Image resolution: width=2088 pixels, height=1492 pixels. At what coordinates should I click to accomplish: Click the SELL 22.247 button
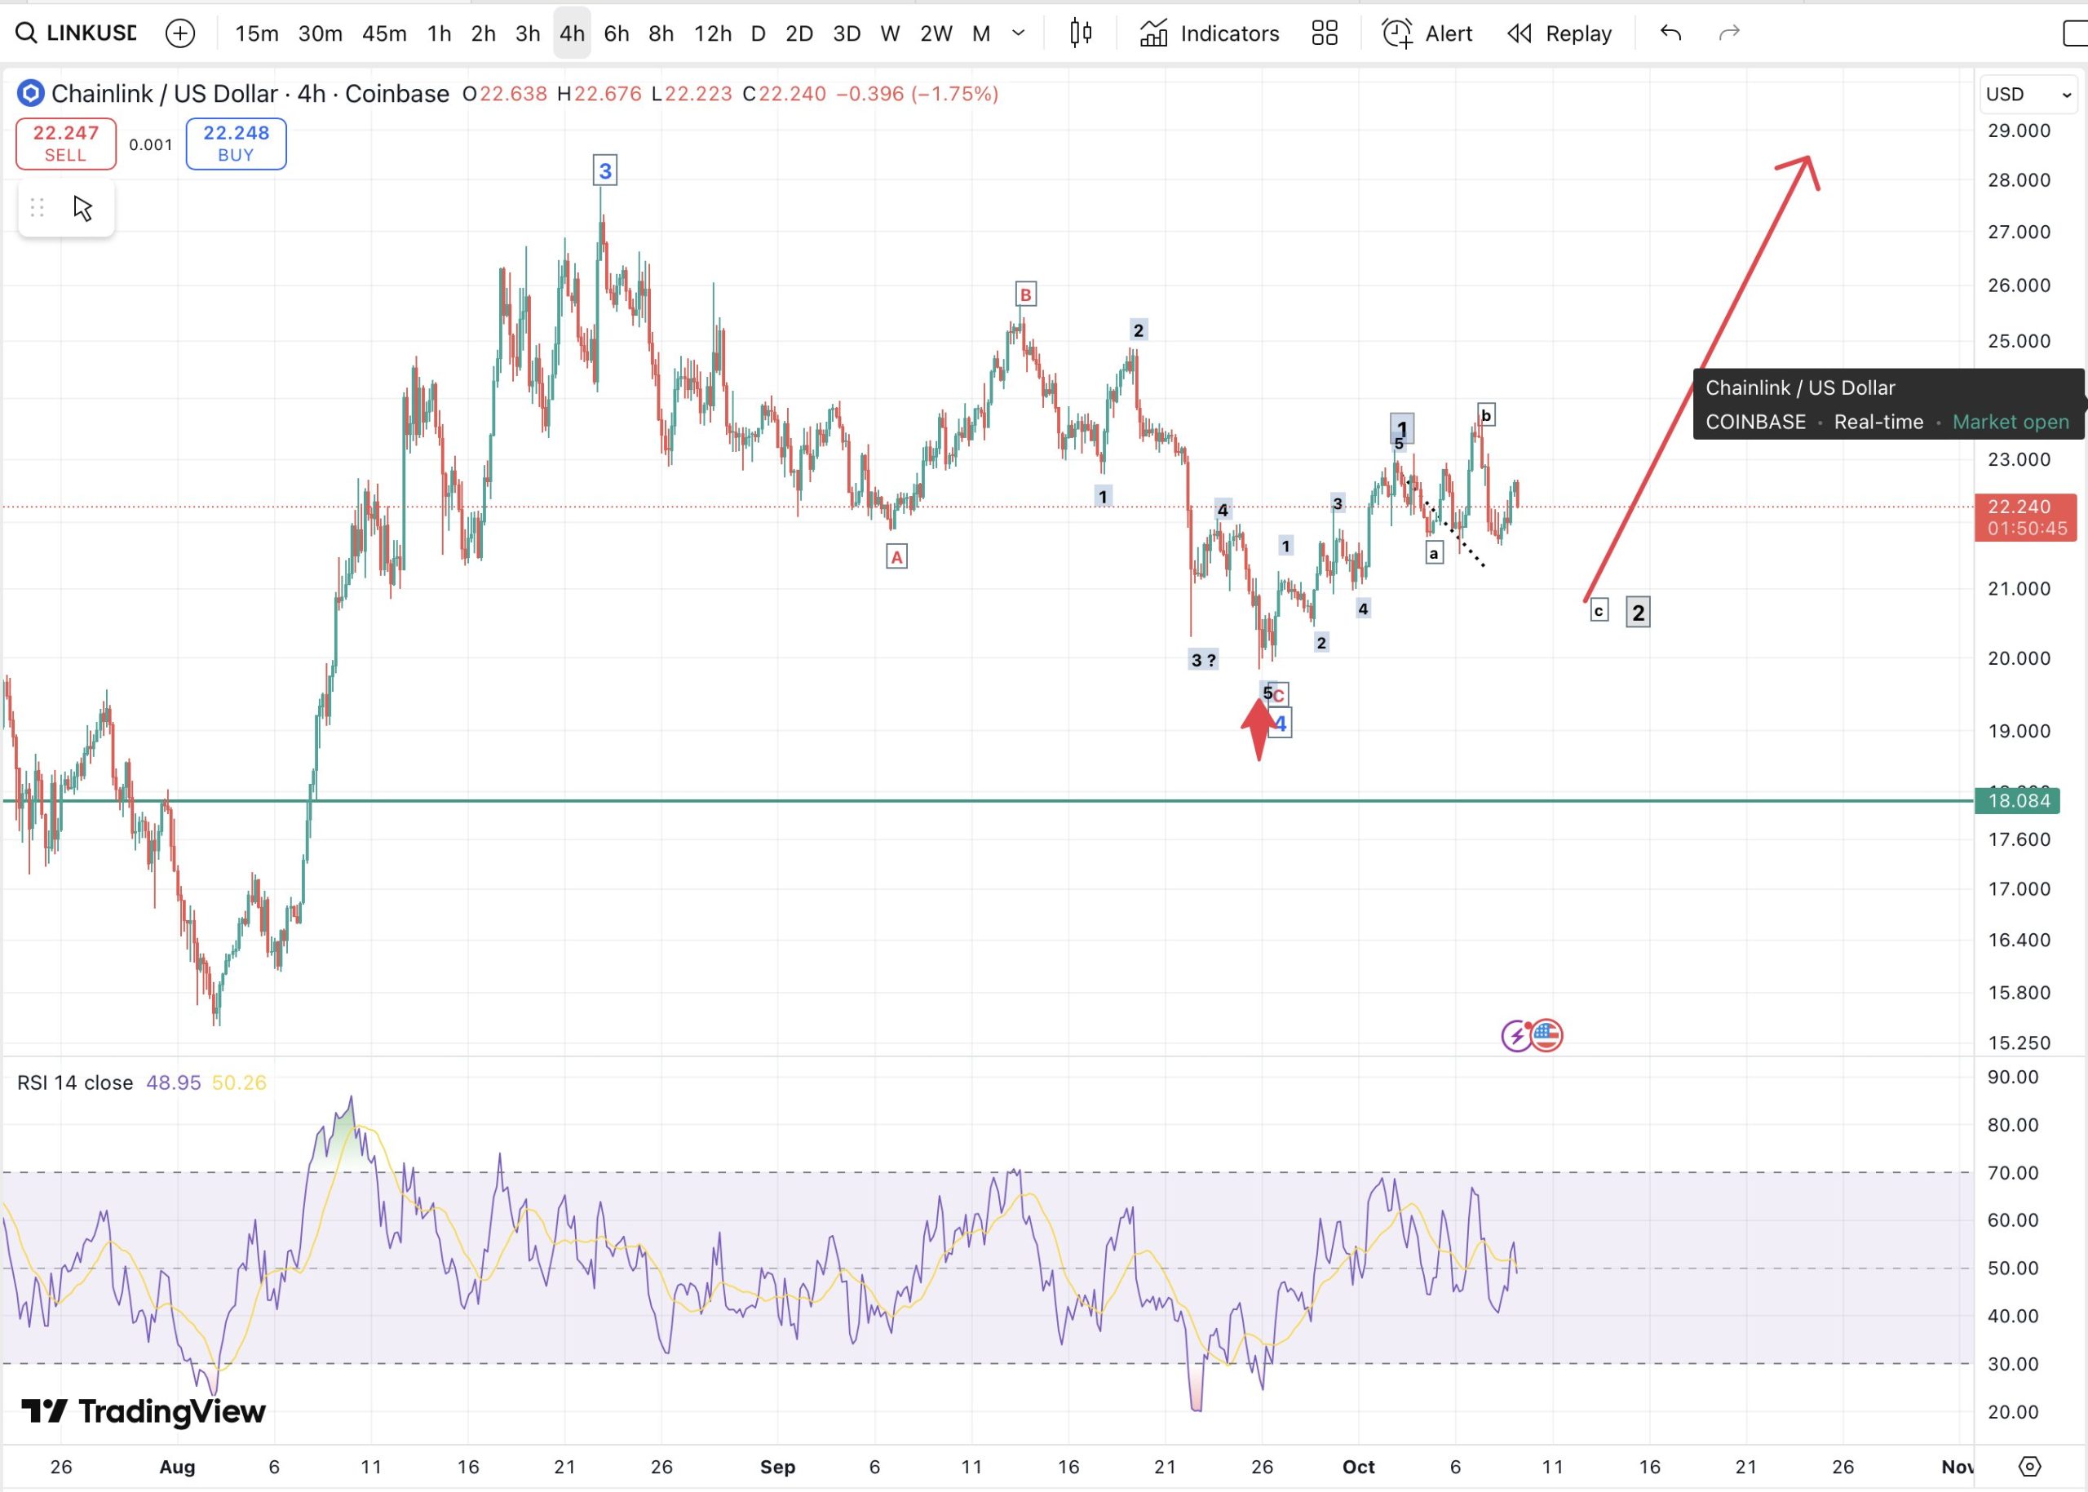(65, 144)
